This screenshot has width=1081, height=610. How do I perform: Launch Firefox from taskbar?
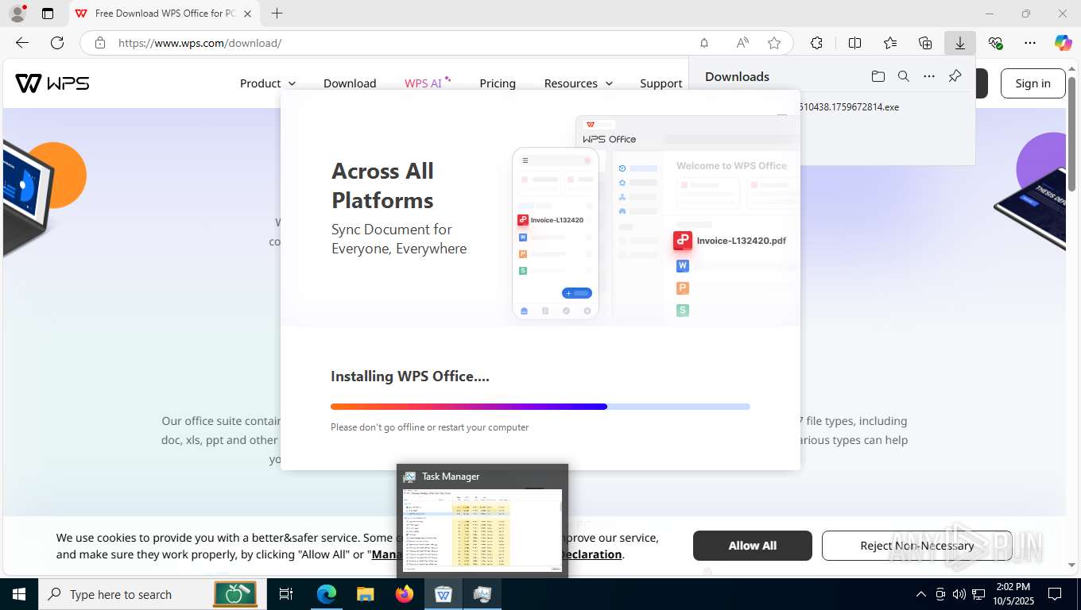point(405,594)
